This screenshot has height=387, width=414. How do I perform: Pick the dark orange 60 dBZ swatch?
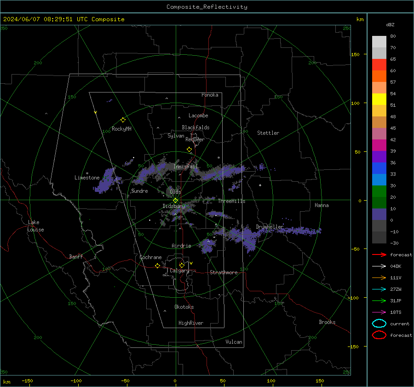pos(379,76)
